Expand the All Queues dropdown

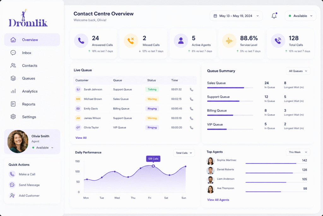tap(298, 71)
